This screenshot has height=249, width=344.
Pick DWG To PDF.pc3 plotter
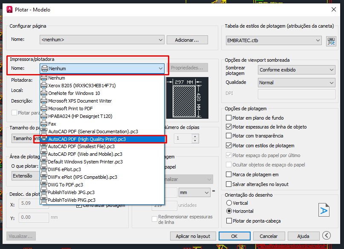[x=65, y=185]
